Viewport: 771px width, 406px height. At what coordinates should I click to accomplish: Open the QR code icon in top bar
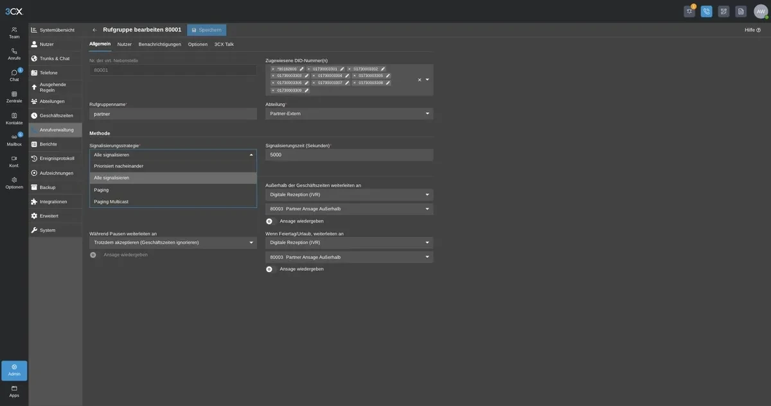coord(723,11)
